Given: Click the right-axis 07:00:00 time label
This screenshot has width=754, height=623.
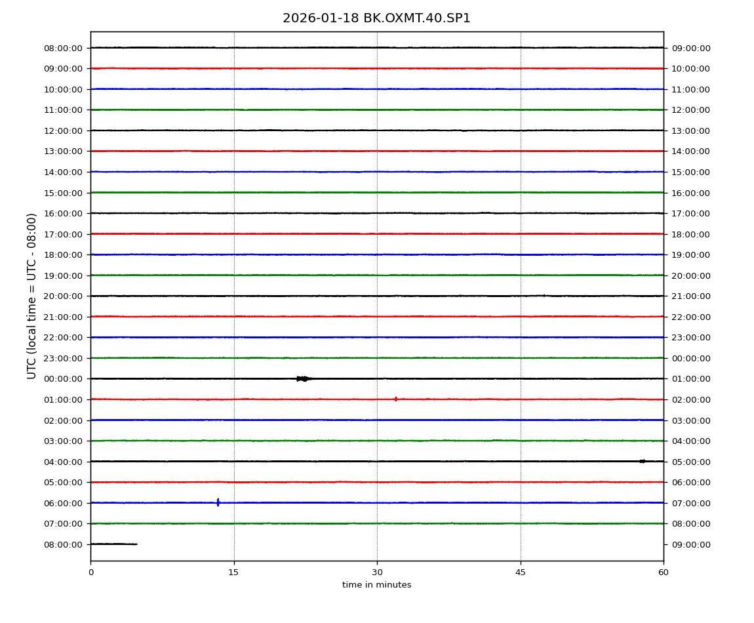Looking at the screenshot, I should point(690,503).
